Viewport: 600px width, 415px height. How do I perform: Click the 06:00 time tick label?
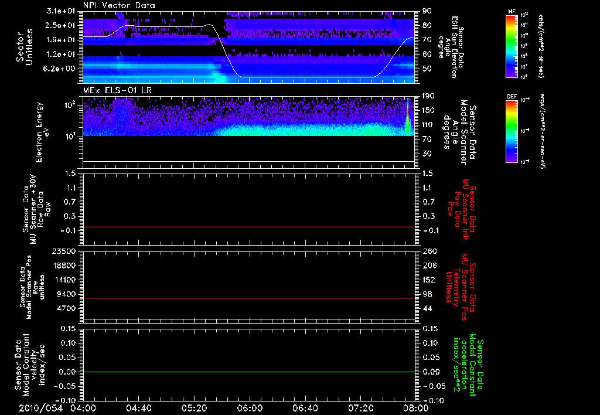[250, 408]
